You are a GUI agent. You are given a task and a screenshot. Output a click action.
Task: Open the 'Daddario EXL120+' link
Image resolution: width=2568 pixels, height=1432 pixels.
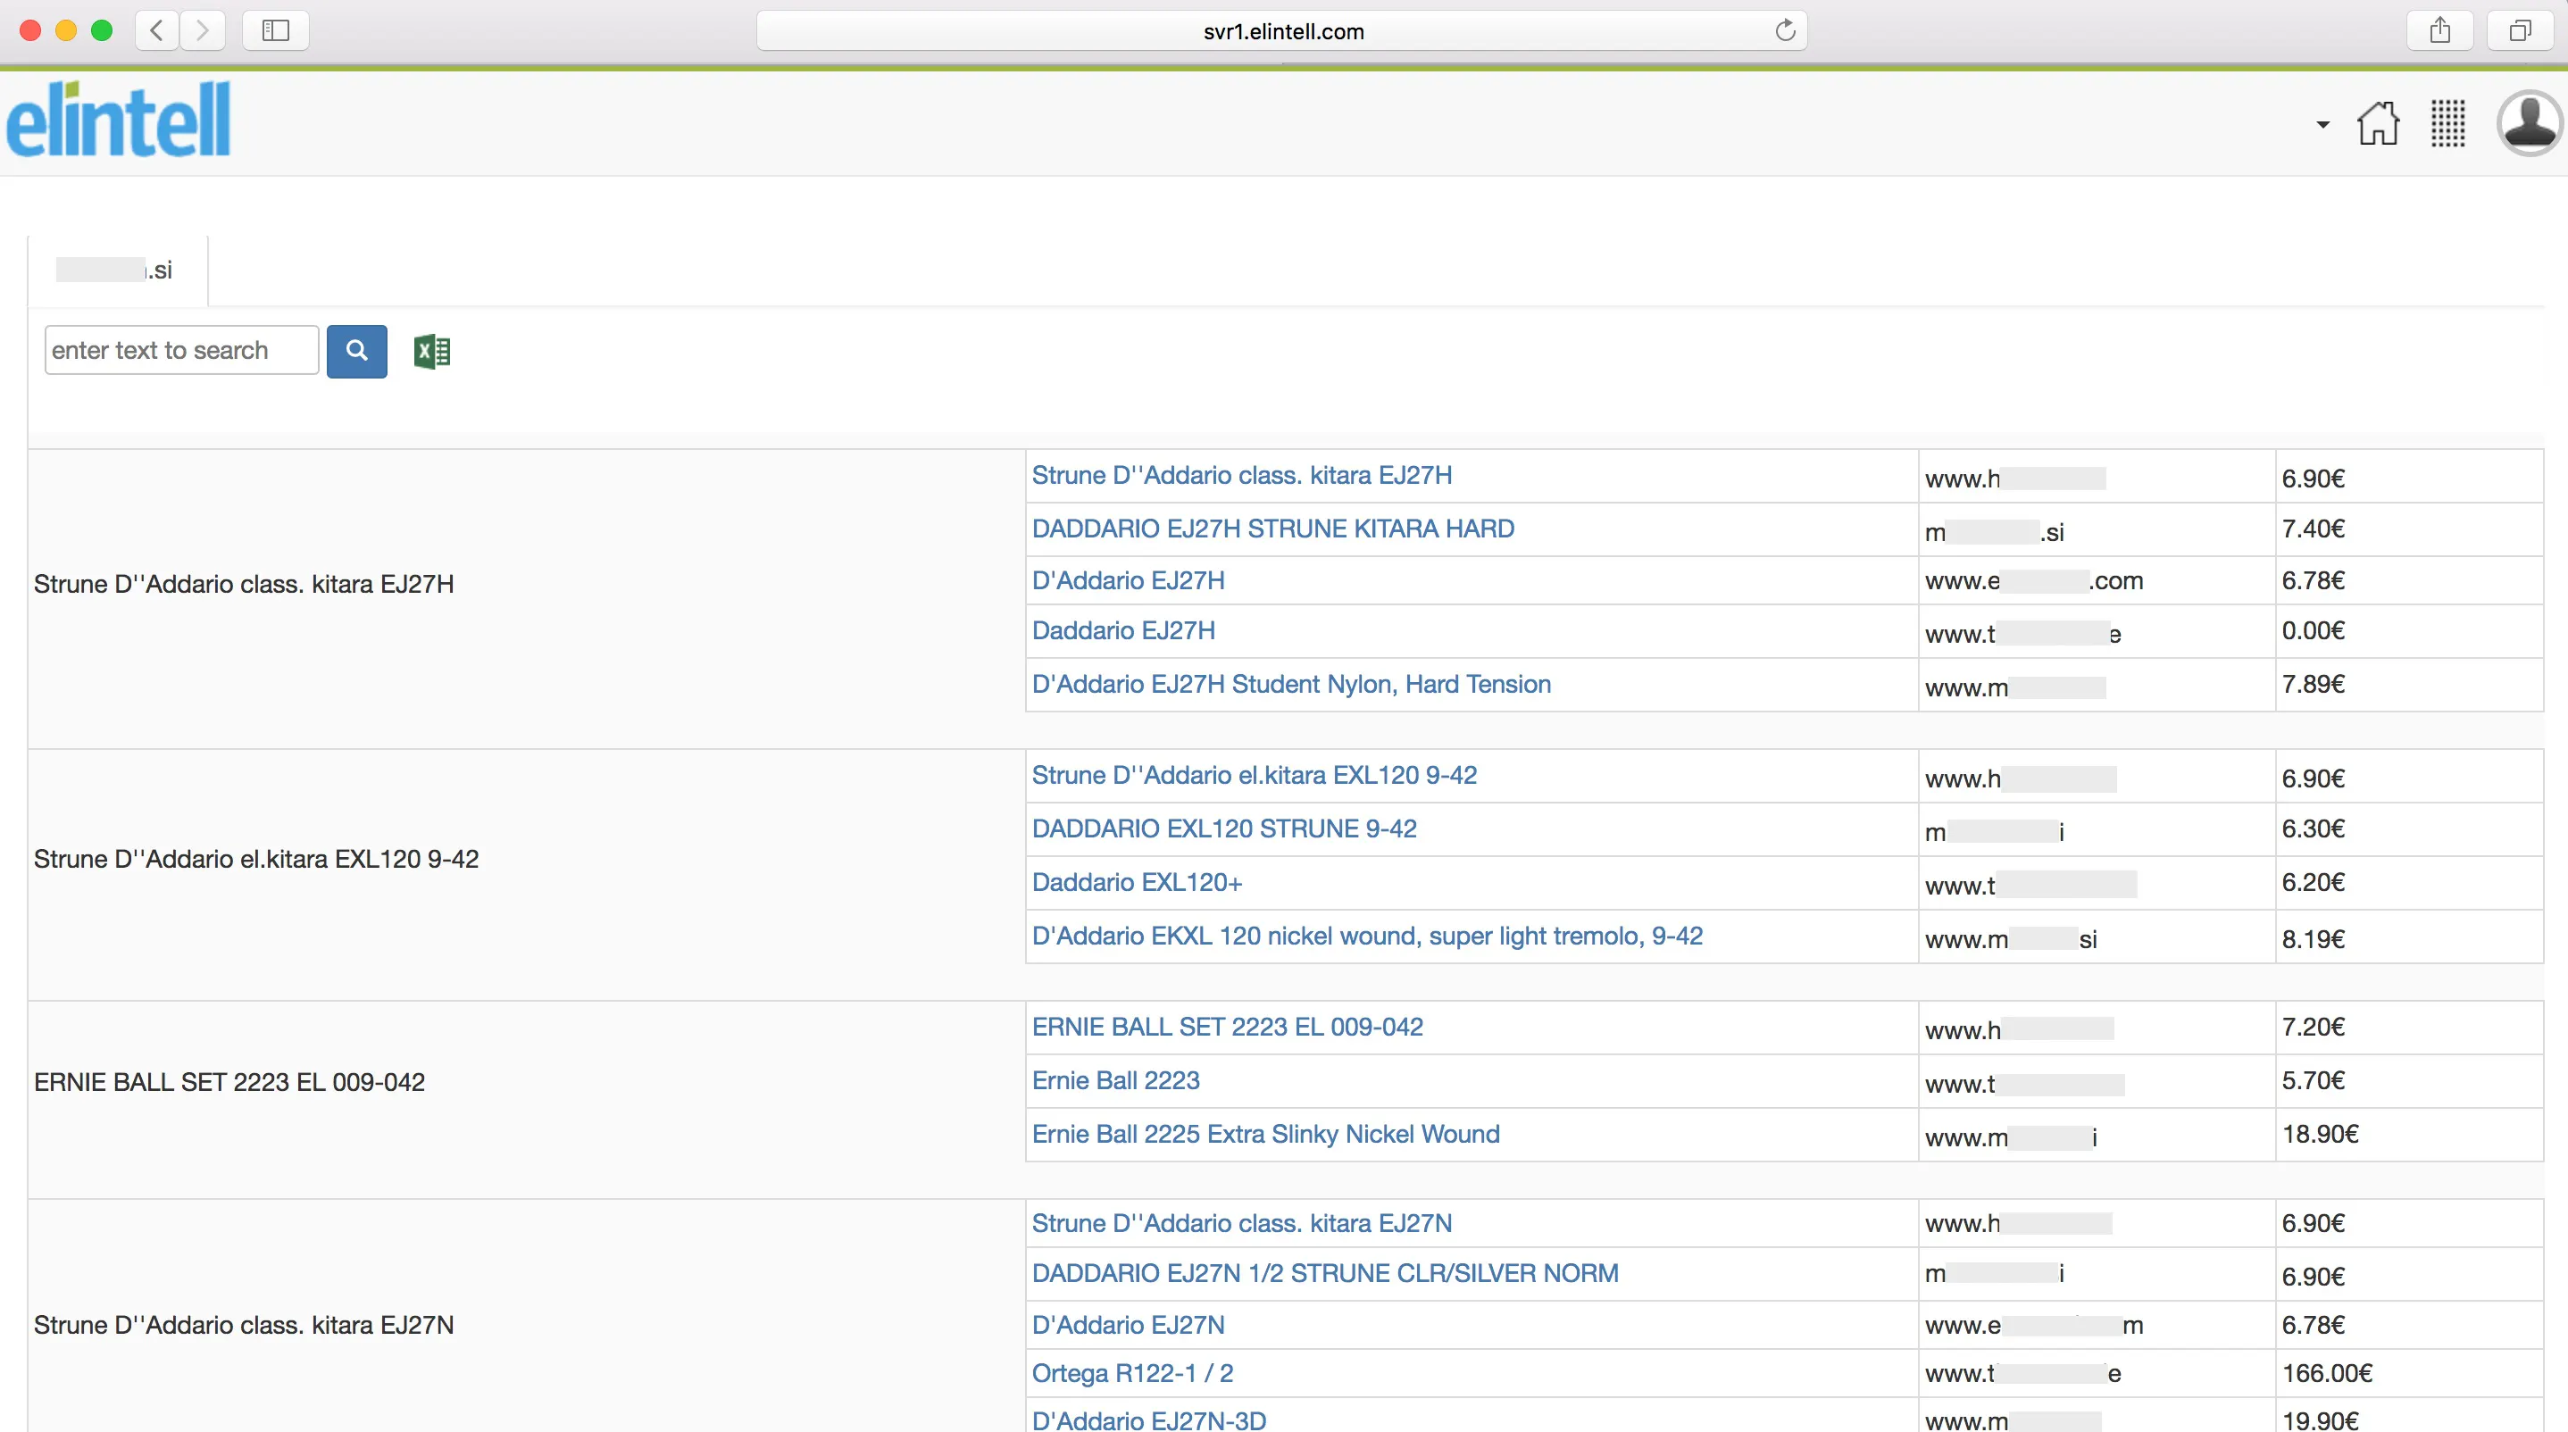[1137, 882]
